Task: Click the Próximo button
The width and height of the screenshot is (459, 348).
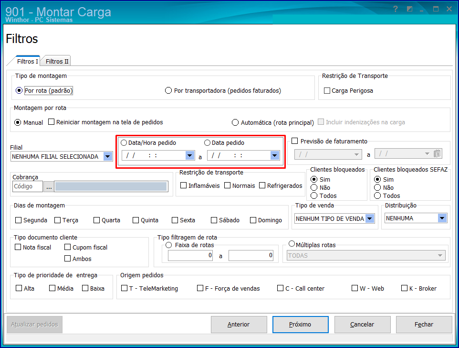Action: pos(300,325)
